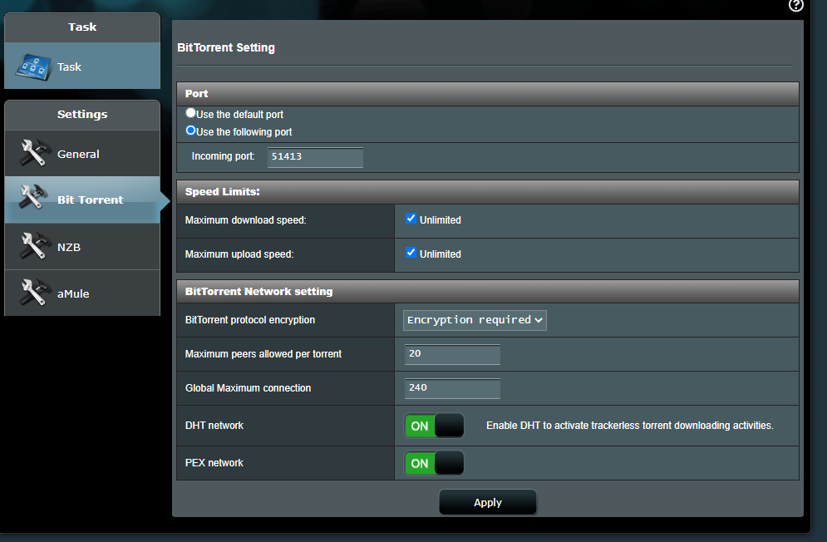This screenshot has height=542, width=827.
Task: Open NZB settings
Action: point(82,246)
